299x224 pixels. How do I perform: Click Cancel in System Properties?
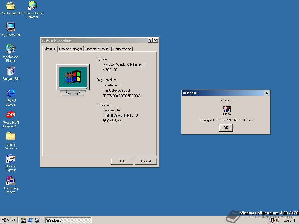[x=146, y=161]
